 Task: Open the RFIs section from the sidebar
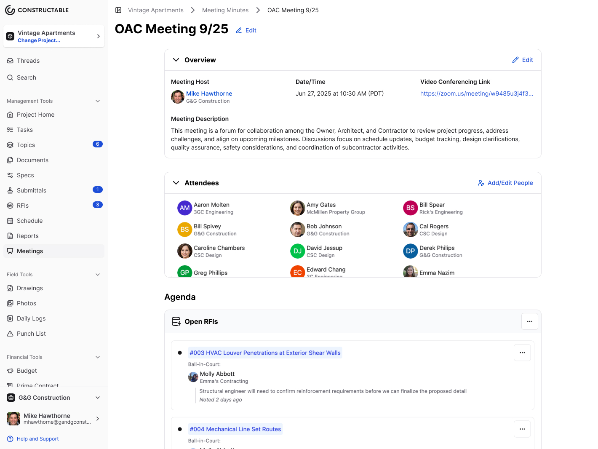[x=22, y=206]
